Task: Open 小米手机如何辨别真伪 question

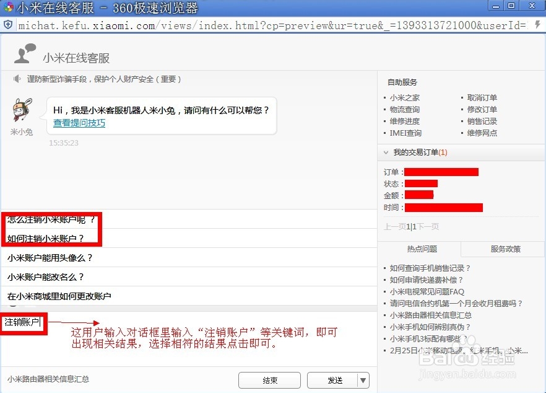Action: coord(430,327)
